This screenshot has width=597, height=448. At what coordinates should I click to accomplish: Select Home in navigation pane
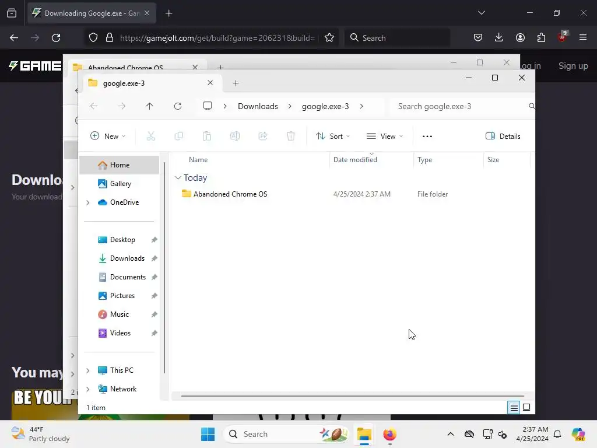point(119,165)
